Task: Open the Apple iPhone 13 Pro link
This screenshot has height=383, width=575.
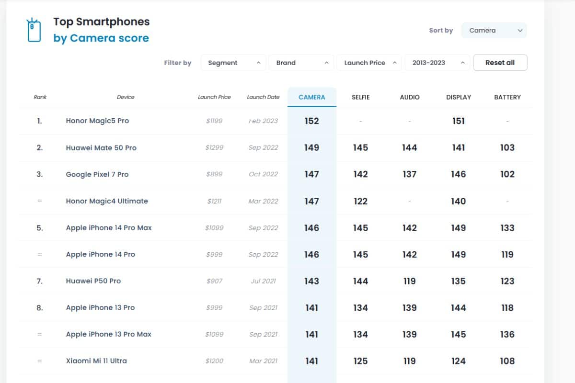Action: tap(101, 308)
